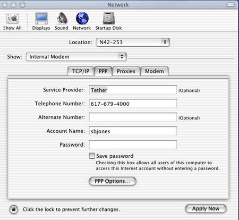Open the Modem tab
The image size is (239, 220).
click(x=155, y=71)
